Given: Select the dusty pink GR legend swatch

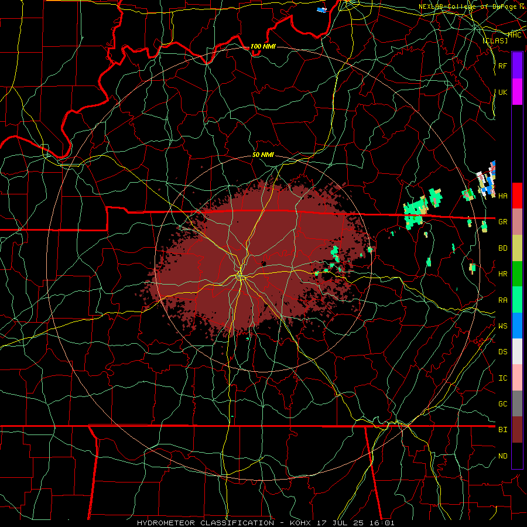Looking at the screenshot, I should click(x=517, y=221).
